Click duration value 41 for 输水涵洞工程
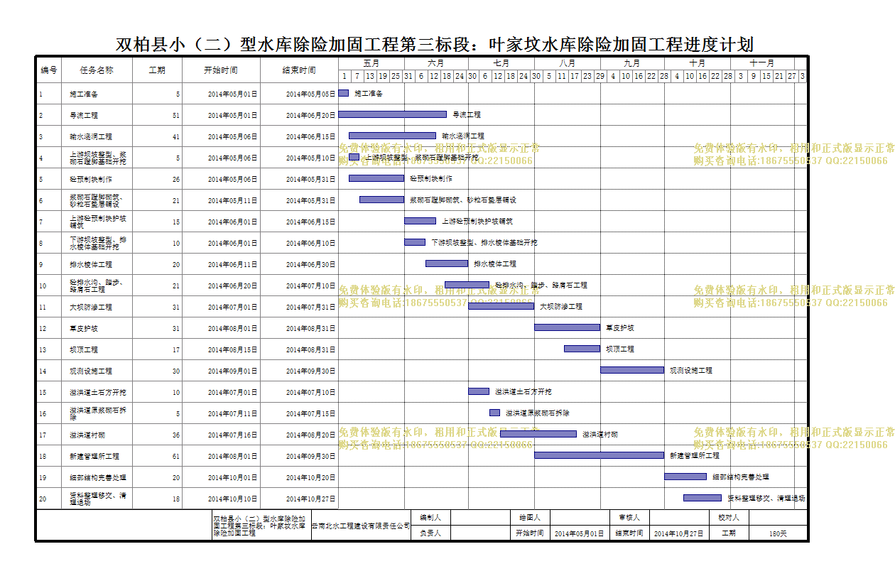Image resolution: width=895 pixels, height=576 pixels. [175, 136]
